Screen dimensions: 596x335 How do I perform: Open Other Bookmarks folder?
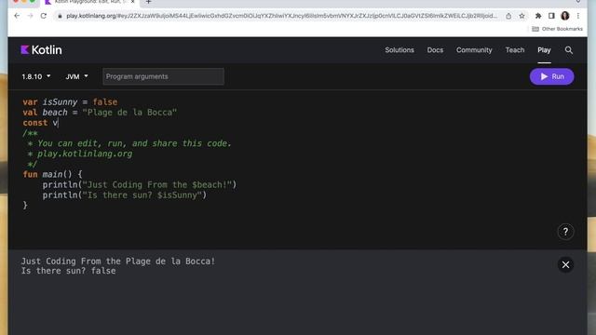coord(557,29)
